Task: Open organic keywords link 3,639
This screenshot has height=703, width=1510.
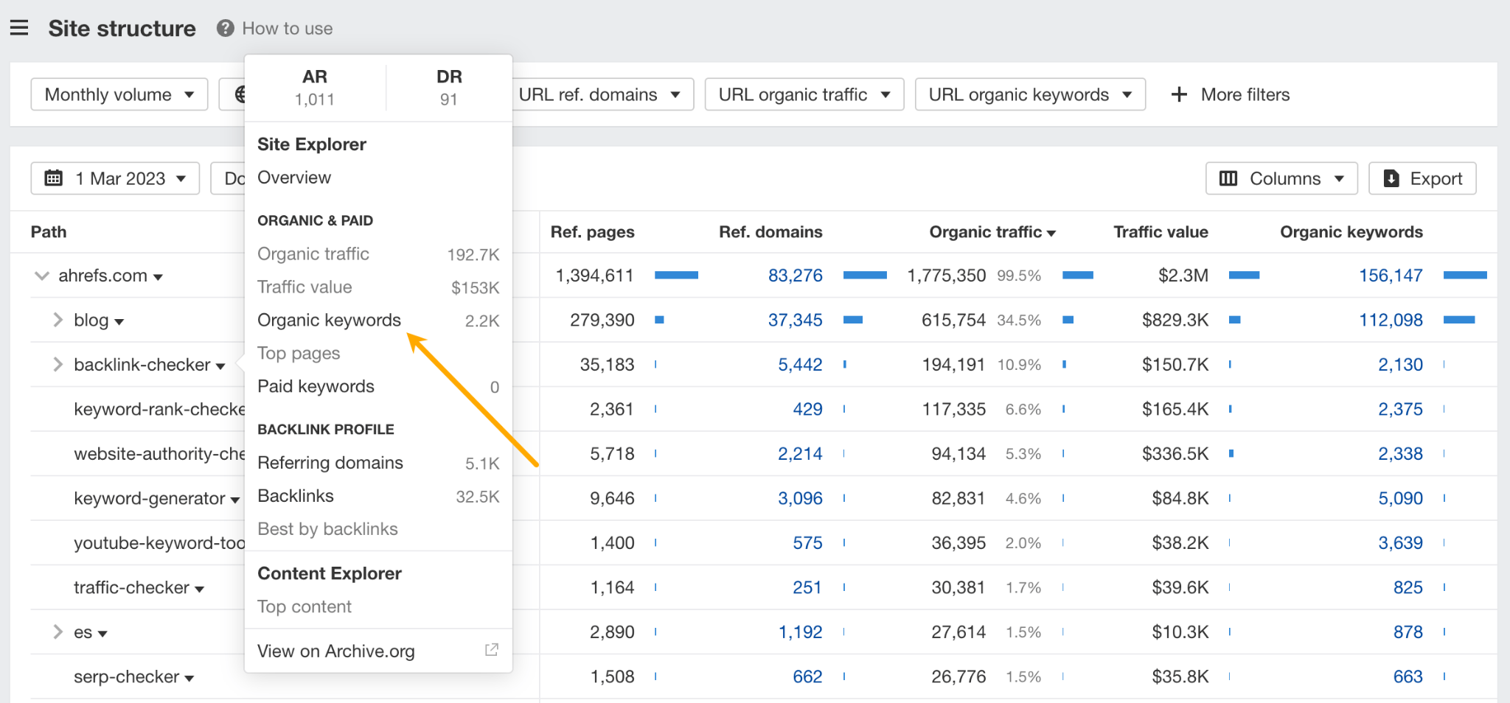Action: [x=1401, y=543]
